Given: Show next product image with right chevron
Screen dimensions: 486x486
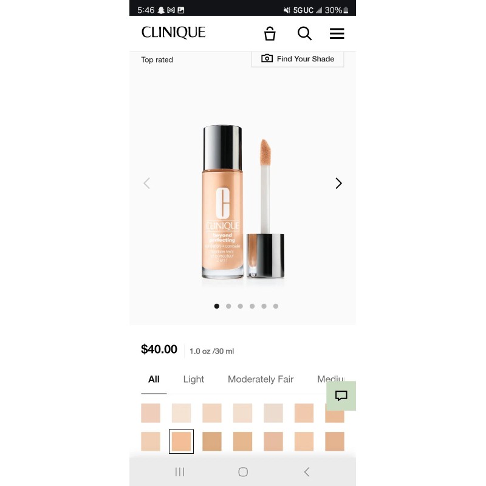Looking at the screenshot, I should pos(338,183).
